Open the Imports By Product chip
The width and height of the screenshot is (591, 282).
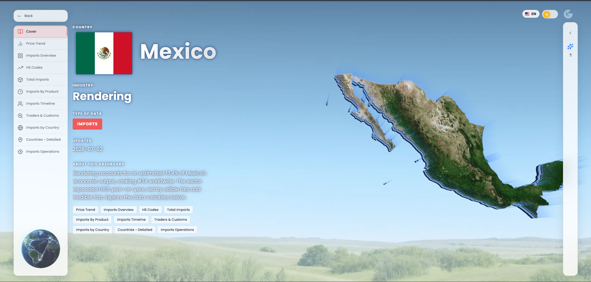tap(92, 220)
